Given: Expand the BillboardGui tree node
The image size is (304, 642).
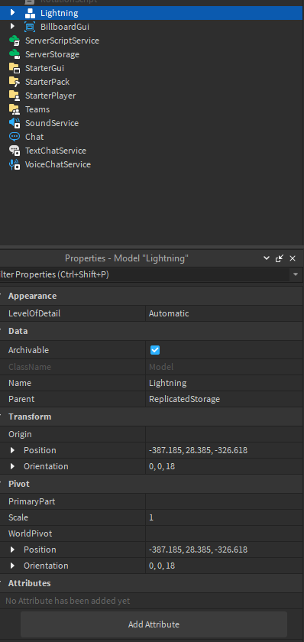Looking at the screenshot, I should coord(12,27).
